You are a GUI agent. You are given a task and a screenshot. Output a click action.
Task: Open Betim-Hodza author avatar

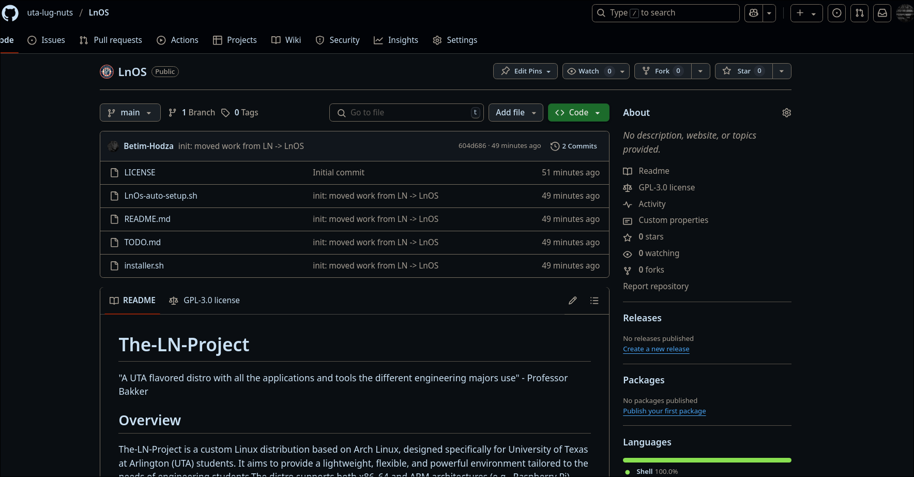tap(113, 146)
